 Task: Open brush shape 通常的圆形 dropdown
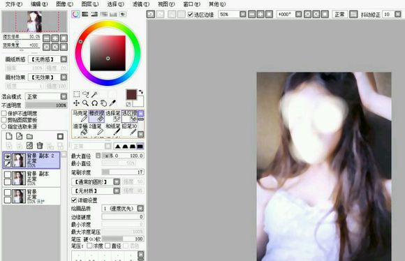pos(117,181)
